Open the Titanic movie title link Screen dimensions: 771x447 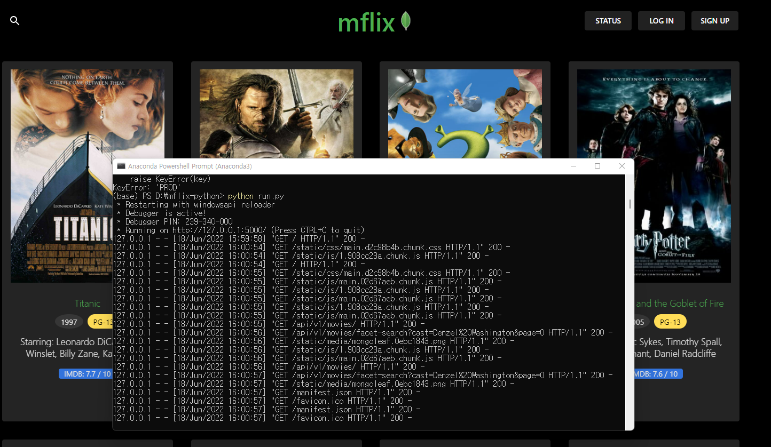(x=88, y=303)
